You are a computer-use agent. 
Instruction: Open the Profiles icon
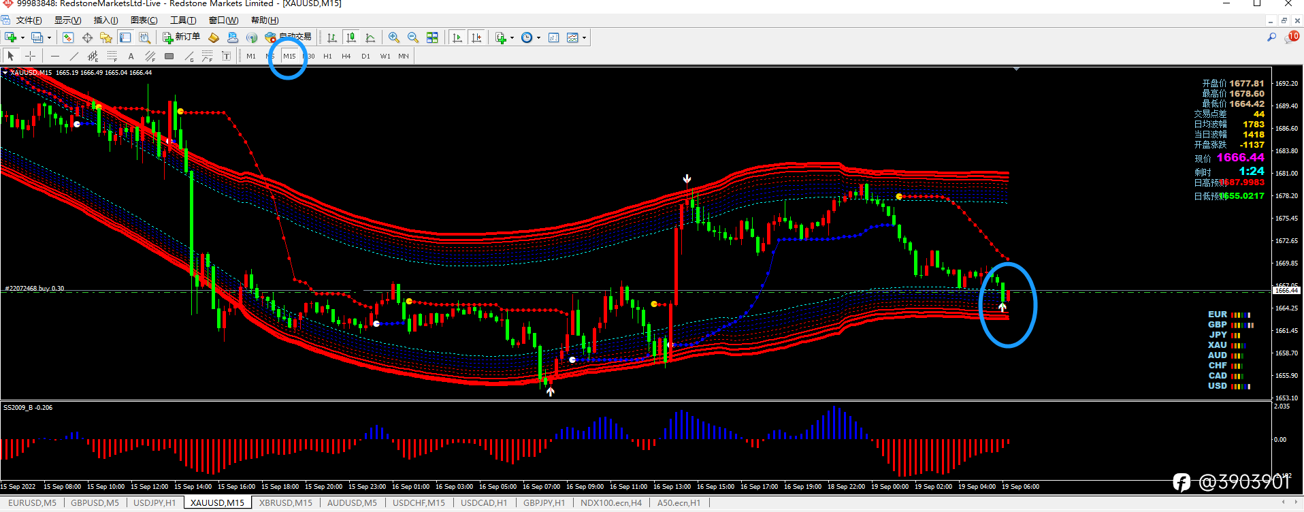tap(37, 37)
